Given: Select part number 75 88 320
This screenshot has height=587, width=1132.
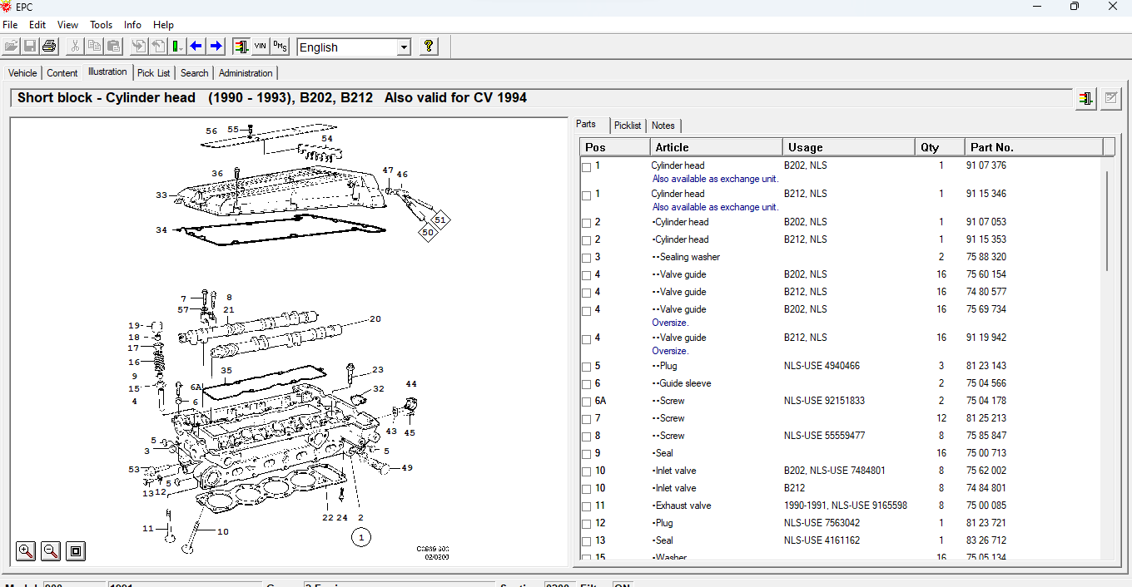Looking at the screenshot, I should 986,257.
